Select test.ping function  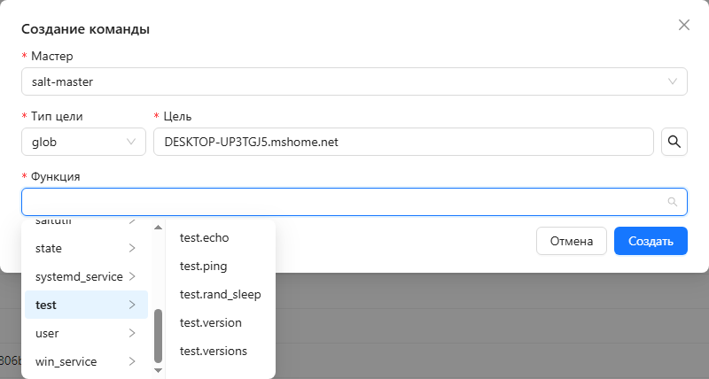[204, 266]
